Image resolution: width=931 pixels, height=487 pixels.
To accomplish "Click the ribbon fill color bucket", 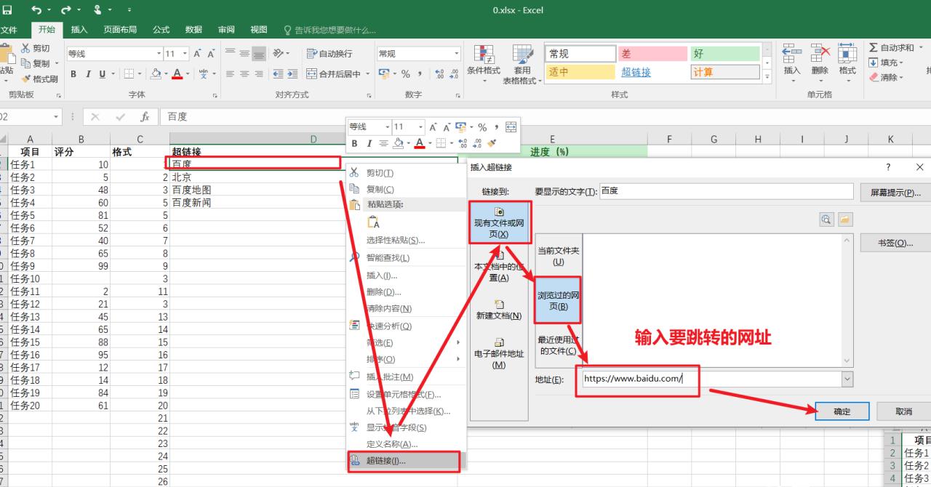I will click(155, 73).
